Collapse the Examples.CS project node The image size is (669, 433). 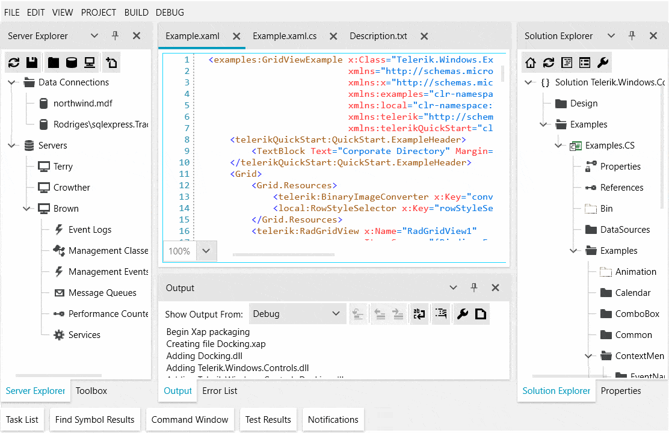tap(558, 146)
